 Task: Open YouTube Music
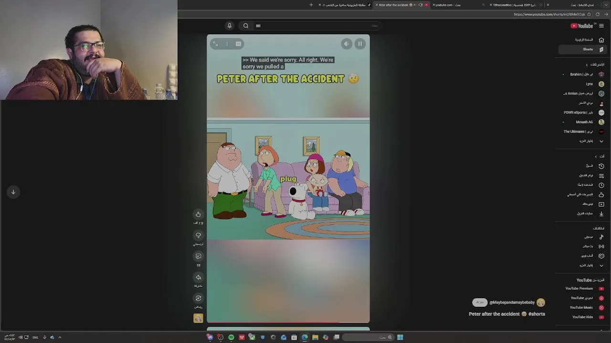point(583,308)
